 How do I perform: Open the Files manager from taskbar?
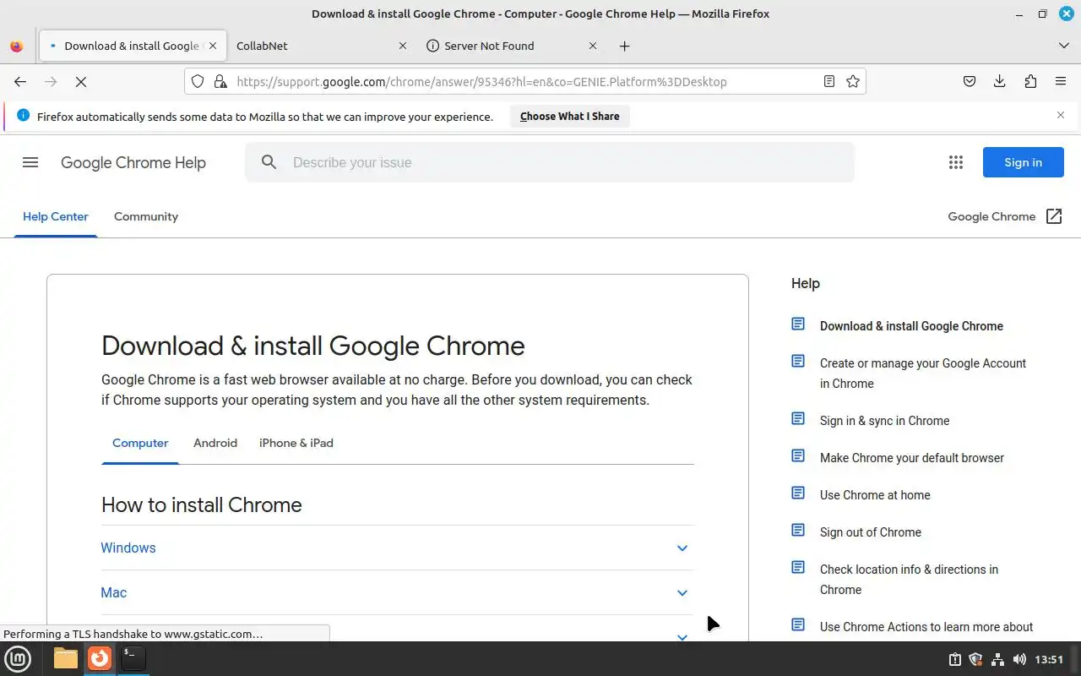click(x=65, y=658)
